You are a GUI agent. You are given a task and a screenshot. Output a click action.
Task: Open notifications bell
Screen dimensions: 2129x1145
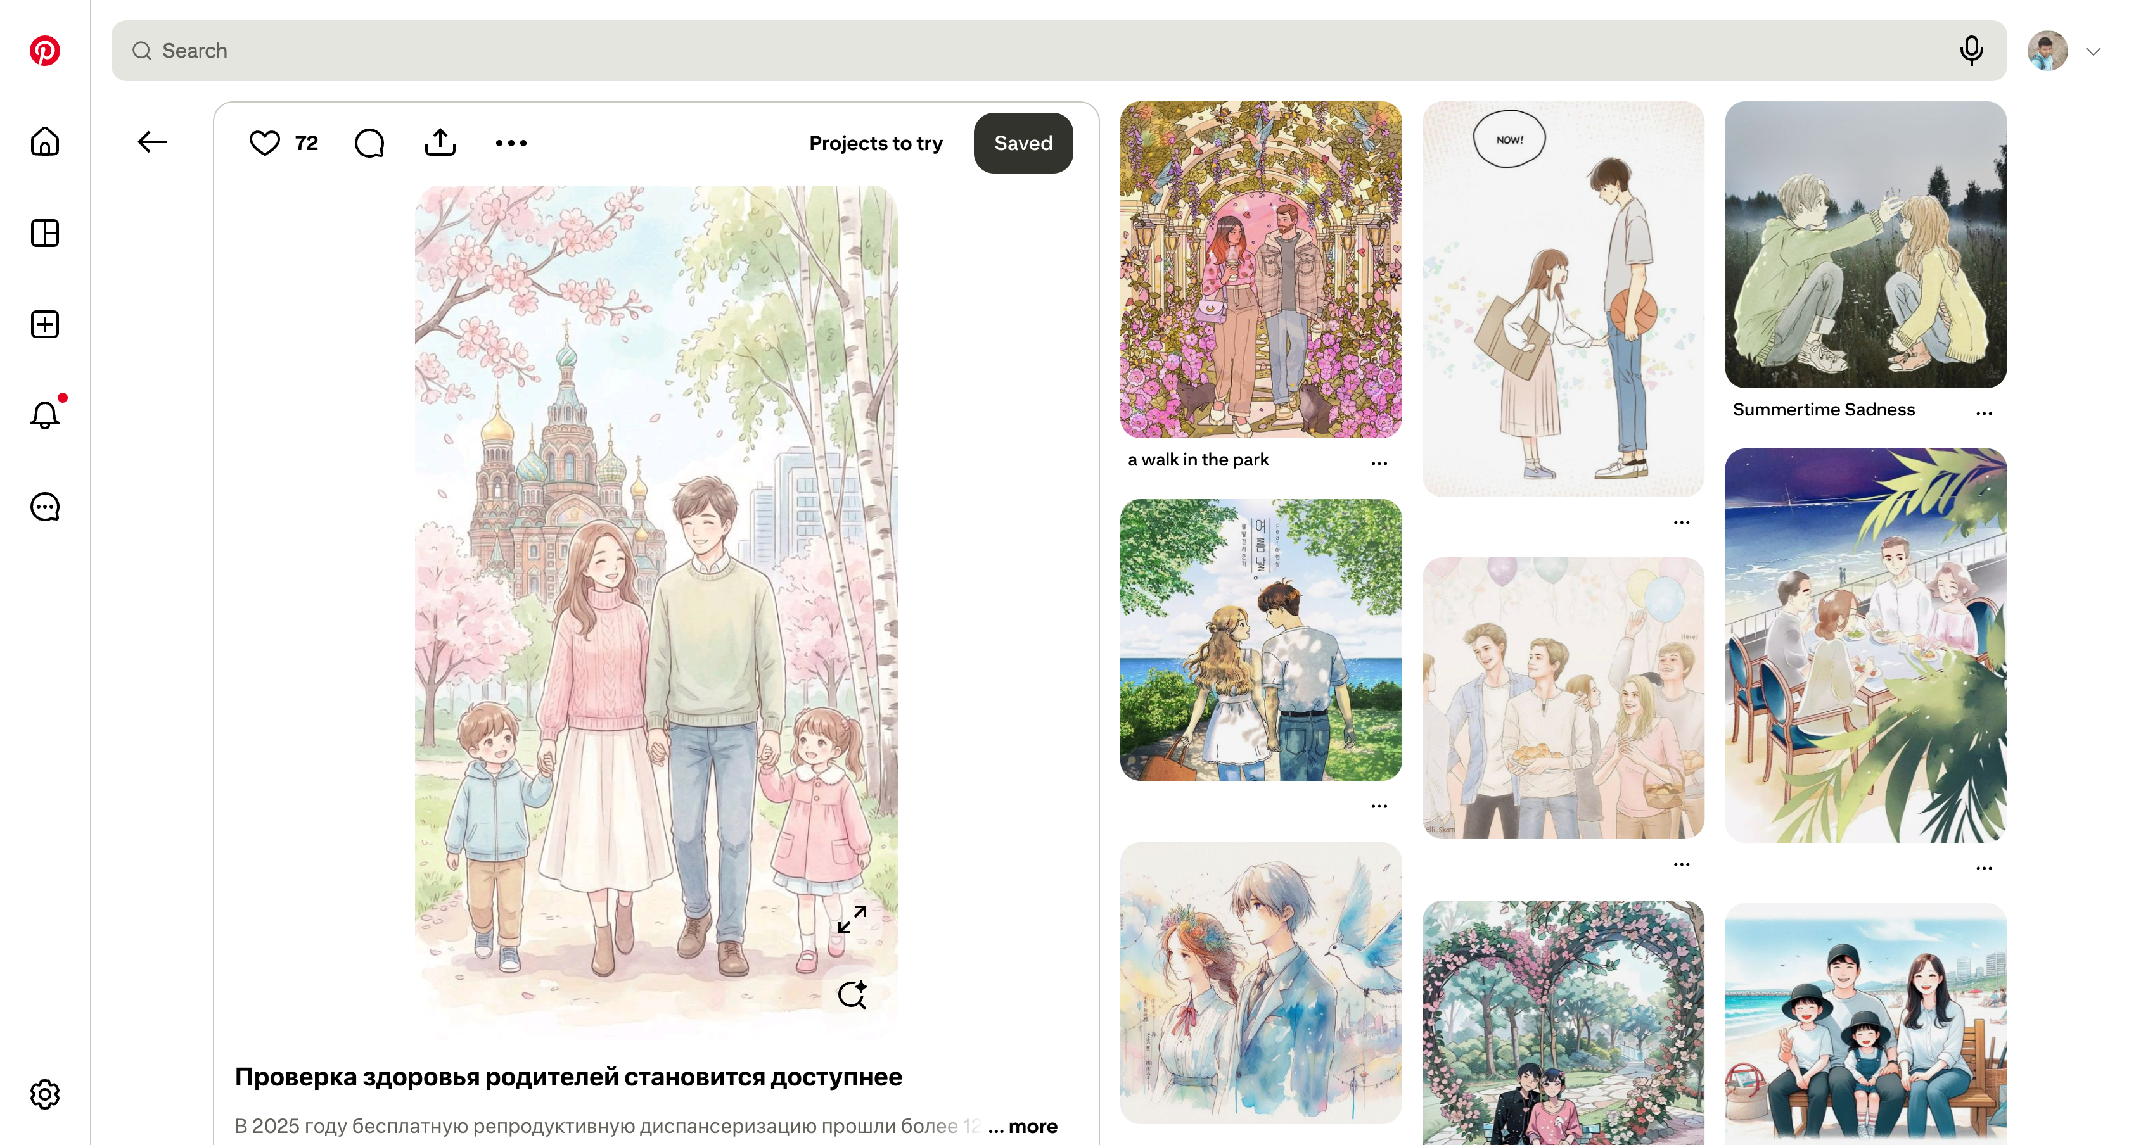[x=44, y=415]
